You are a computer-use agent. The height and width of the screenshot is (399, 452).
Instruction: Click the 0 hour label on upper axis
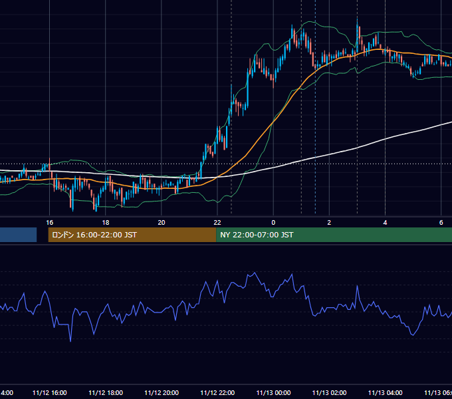[x=273, y=223]
